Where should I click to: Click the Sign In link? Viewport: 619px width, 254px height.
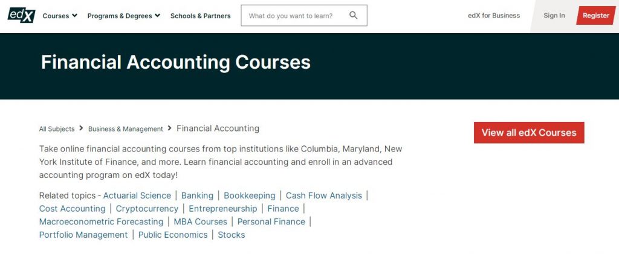[x=554, y=16]
